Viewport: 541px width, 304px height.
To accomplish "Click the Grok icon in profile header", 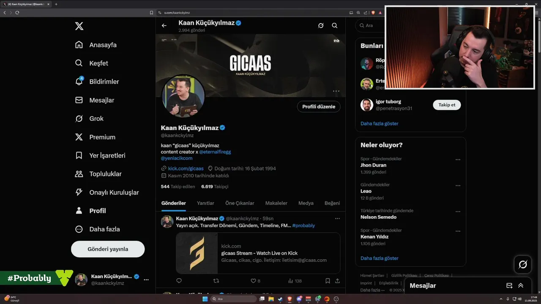I will point(321,25).
